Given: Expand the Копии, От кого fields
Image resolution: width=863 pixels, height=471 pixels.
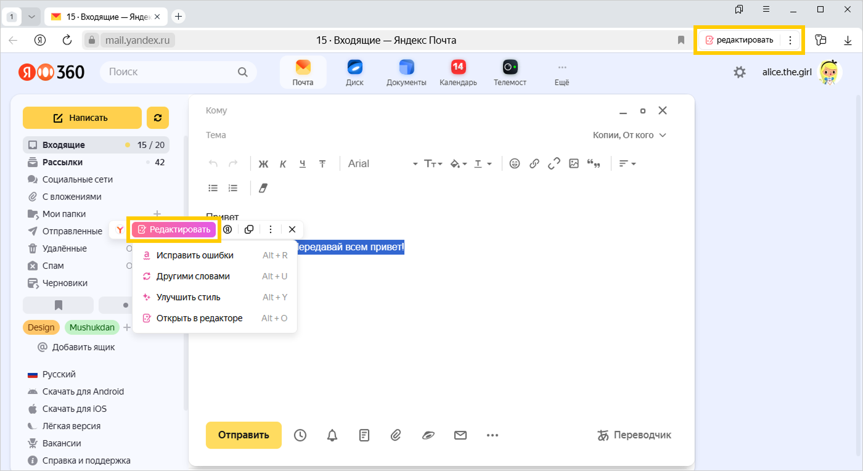Looking at the screenshot, I should [629, 135].
